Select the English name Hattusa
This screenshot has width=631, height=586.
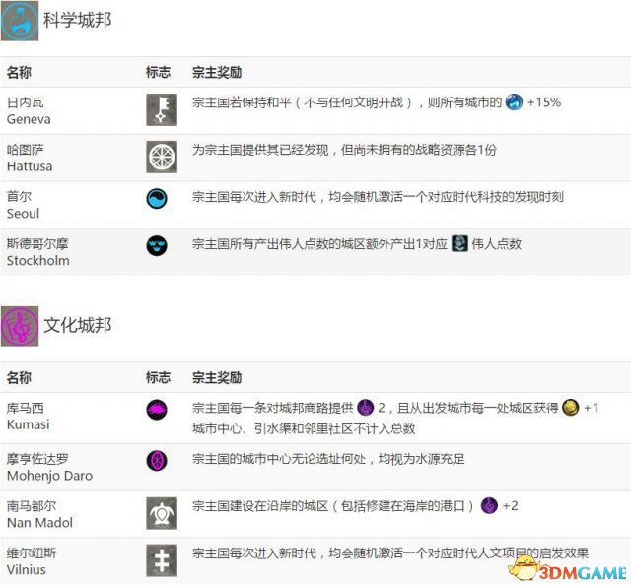point(30,166)
